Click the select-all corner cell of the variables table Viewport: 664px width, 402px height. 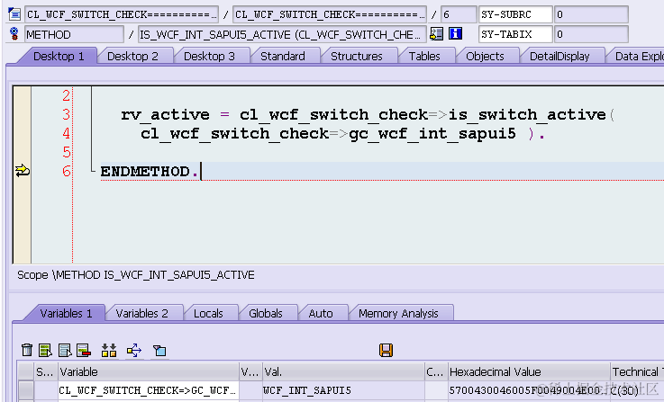coord(26,371)
